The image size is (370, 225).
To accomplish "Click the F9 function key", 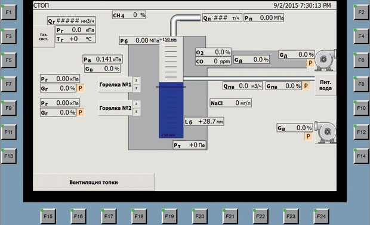I will click(x=9, y=108).
